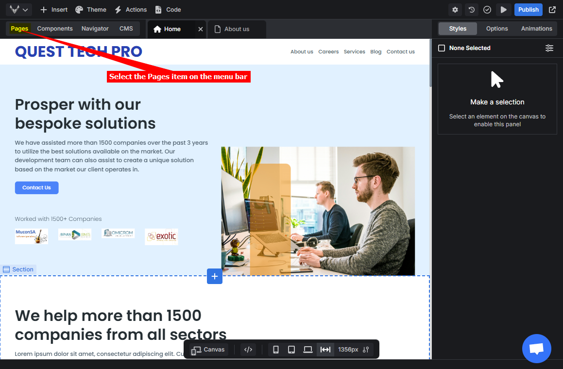Switch to the Navigator tab
This screenshot has width=563, height=369.
coord(95,29)
